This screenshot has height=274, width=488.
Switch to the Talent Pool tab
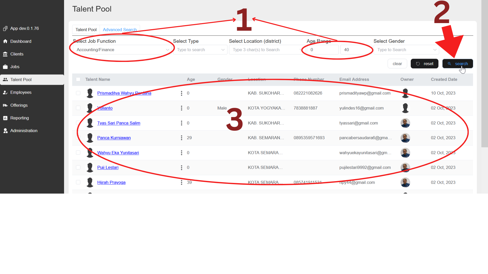pos(86,30)
